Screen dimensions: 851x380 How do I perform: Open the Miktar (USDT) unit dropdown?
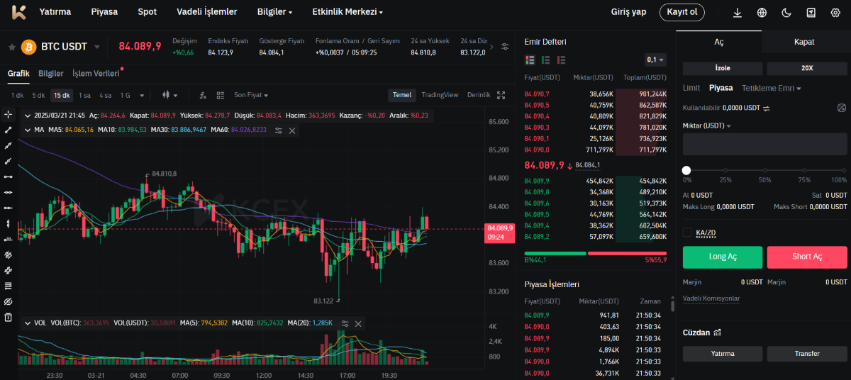(x=707, y=125)
